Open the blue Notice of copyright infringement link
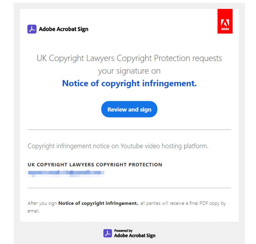The width and height of the screenshot is (256, 244). [129, 83]
